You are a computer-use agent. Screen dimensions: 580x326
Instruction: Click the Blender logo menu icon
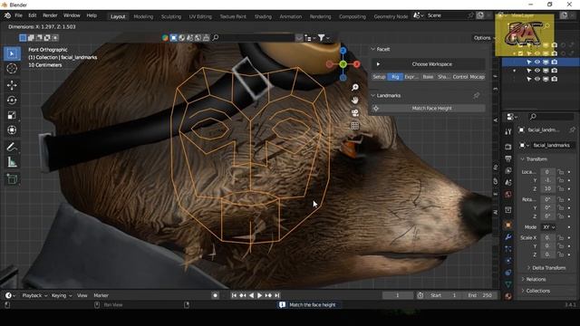click(x=7, y=15)
